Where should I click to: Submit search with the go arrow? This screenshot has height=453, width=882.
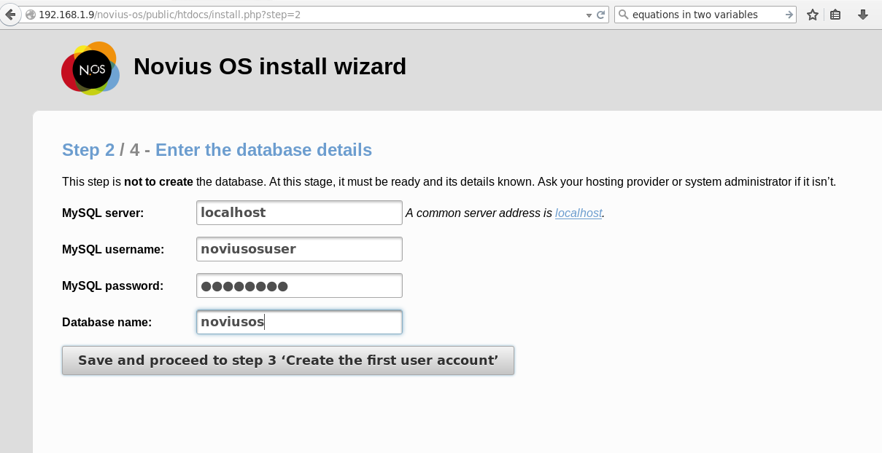pos(789,15)
